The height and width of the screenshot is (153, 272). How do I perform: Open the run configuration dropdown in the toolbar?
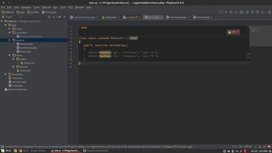pyautogui.click(x=221, y=12)
